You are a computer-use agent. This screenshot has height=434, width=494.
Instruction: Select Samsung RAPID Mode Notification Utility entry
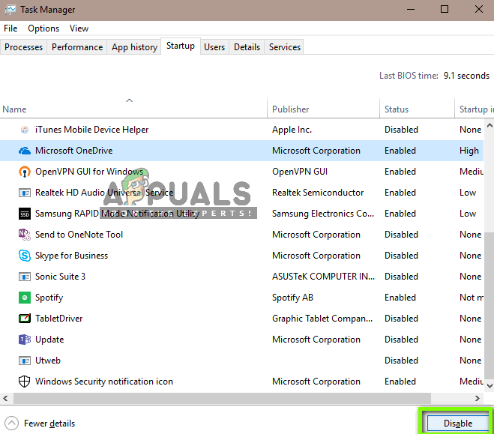117,214
